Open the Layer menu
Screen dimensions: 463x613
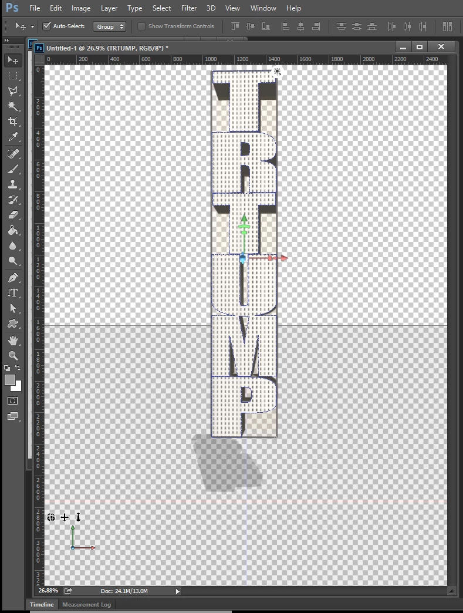[x=109, y=8]
